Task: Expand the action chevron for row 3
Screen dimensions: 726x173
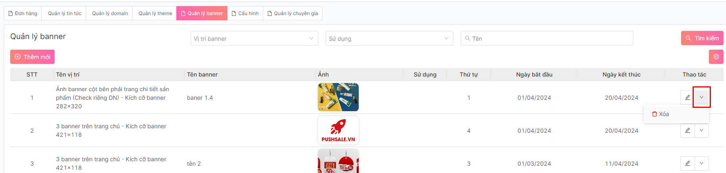Action: tap(702, 163)
